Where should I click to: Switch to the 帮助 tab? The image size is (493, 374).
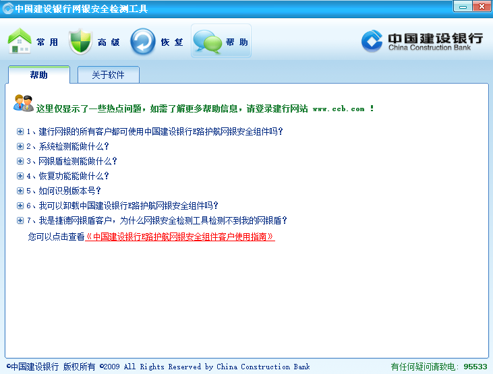tap(38, 75)
